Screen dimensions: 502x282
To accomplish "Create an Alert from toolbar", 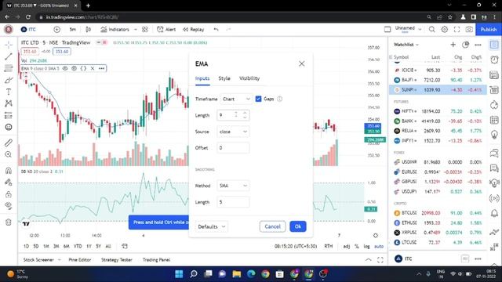I will pos(166,30).
